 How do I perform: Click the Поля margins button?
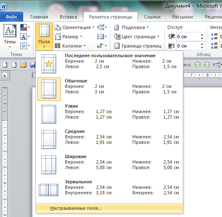coord(44,37)
